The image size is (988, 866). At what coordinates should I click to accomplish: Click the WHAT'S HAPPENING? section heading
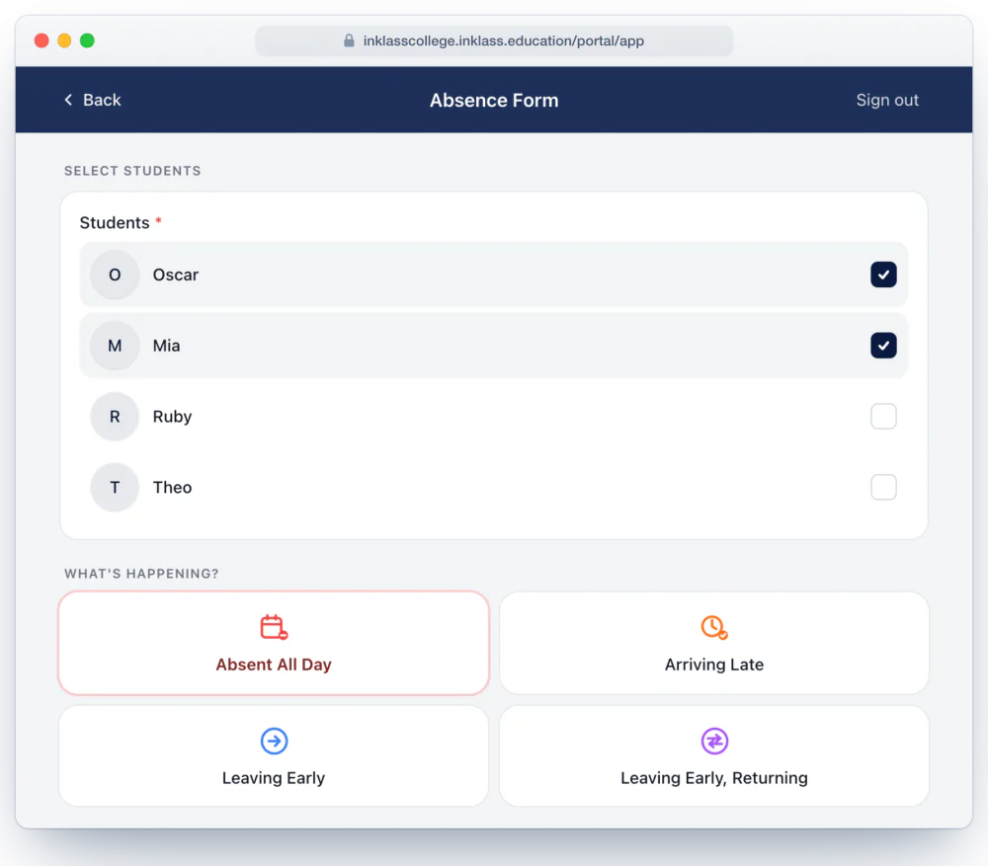tap(141, 574)
